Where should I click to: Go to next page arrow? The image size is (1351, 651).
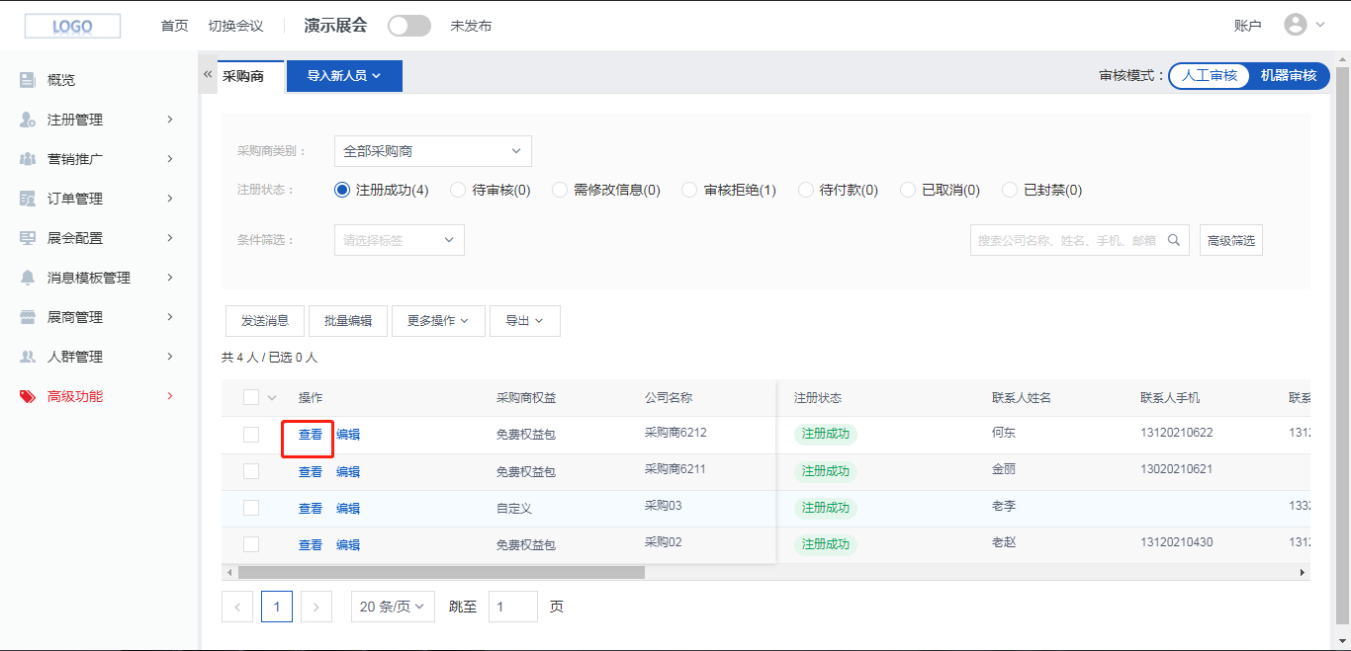(x=315, y=607)
